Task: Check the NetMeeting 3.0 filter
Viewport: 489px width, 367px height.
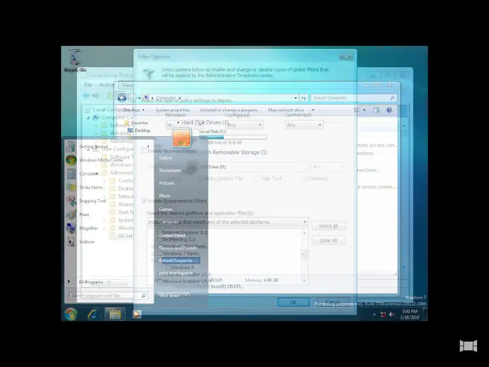Action: point(159,240)
